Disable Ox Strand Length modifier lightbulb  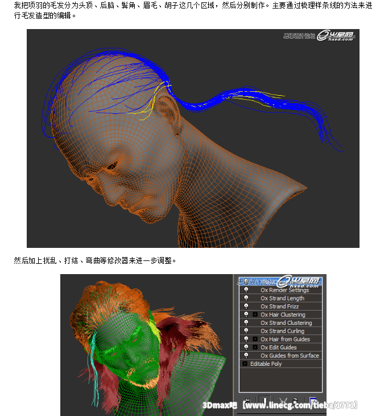point(246,298)
